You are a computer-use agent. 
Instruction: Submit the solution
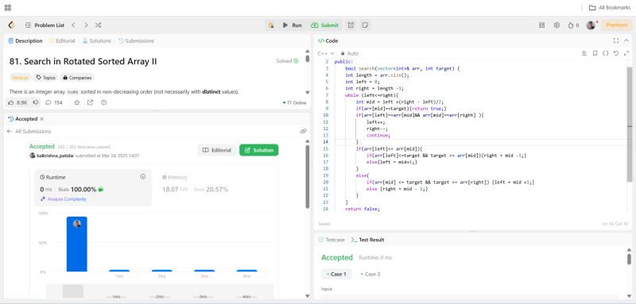click(x=324, y=25)
